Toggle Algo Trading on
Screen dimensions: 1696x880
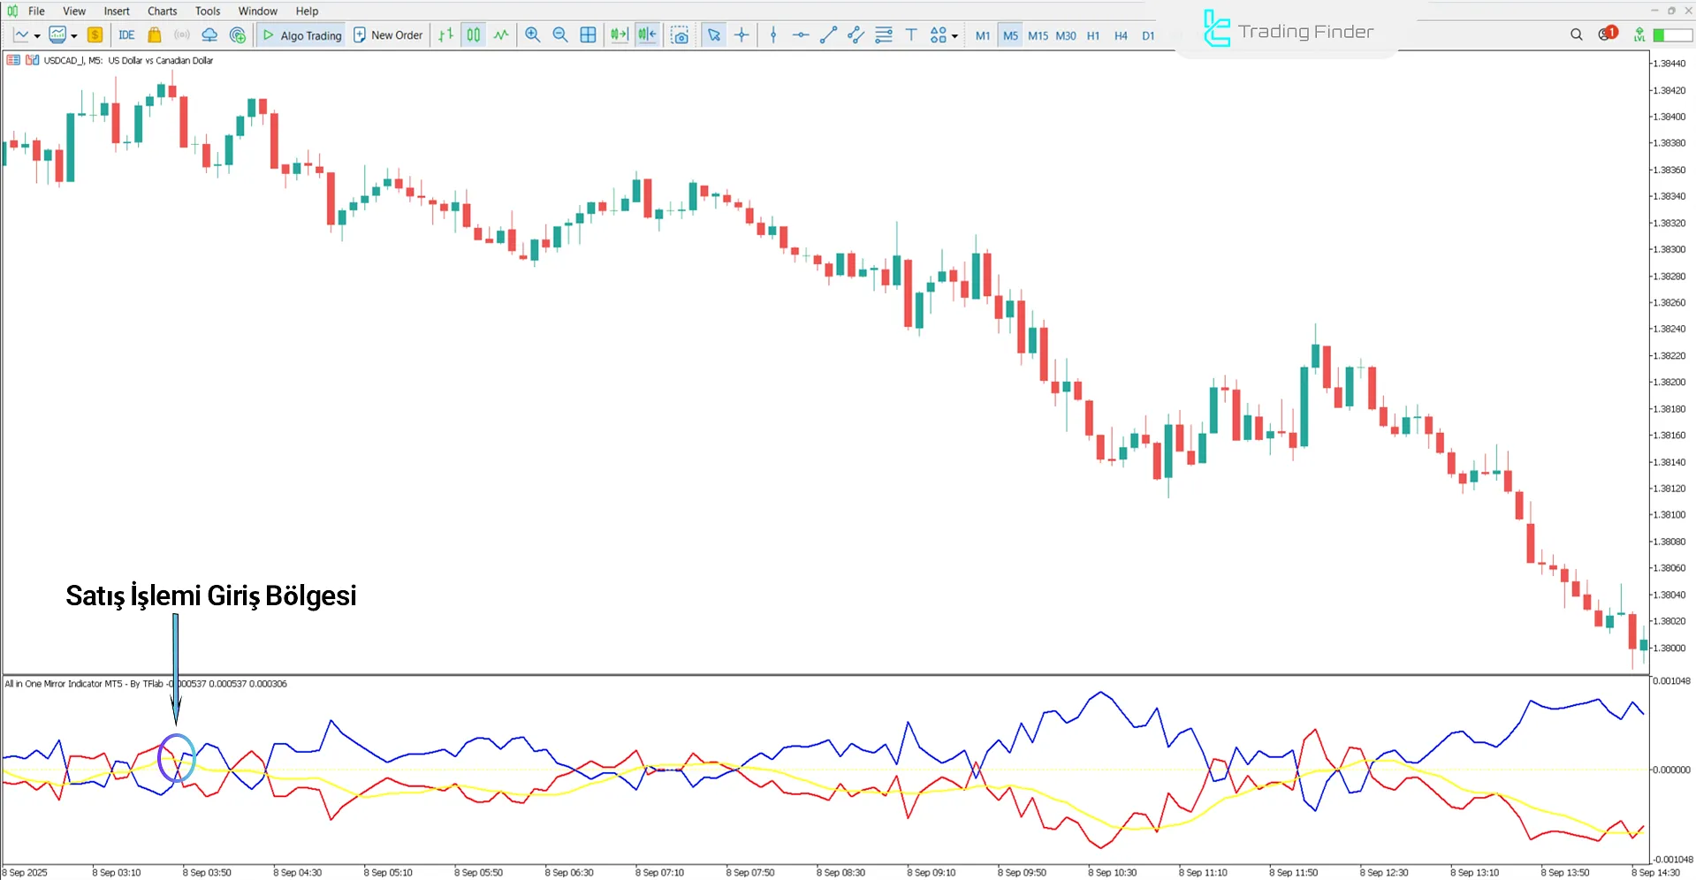(300, 35)
